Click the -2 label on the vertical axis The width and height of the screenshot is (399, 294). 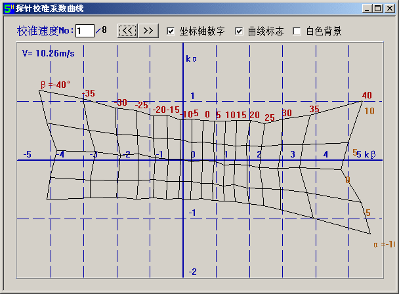tap(192, 272)
